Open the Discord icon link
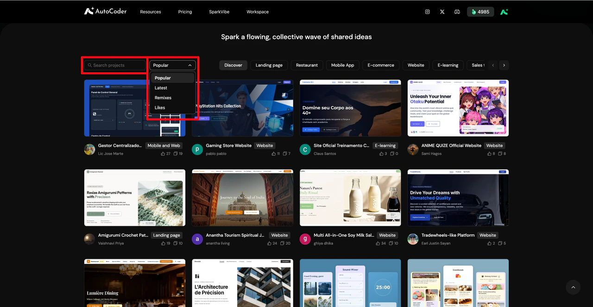This screenshot has height=307, width=593. tap(457, 12)
